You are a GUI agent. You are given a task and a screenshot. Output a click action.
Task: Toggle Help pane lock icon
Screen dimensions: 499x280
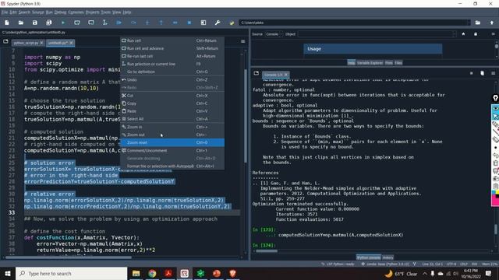[x=476, y=34]
